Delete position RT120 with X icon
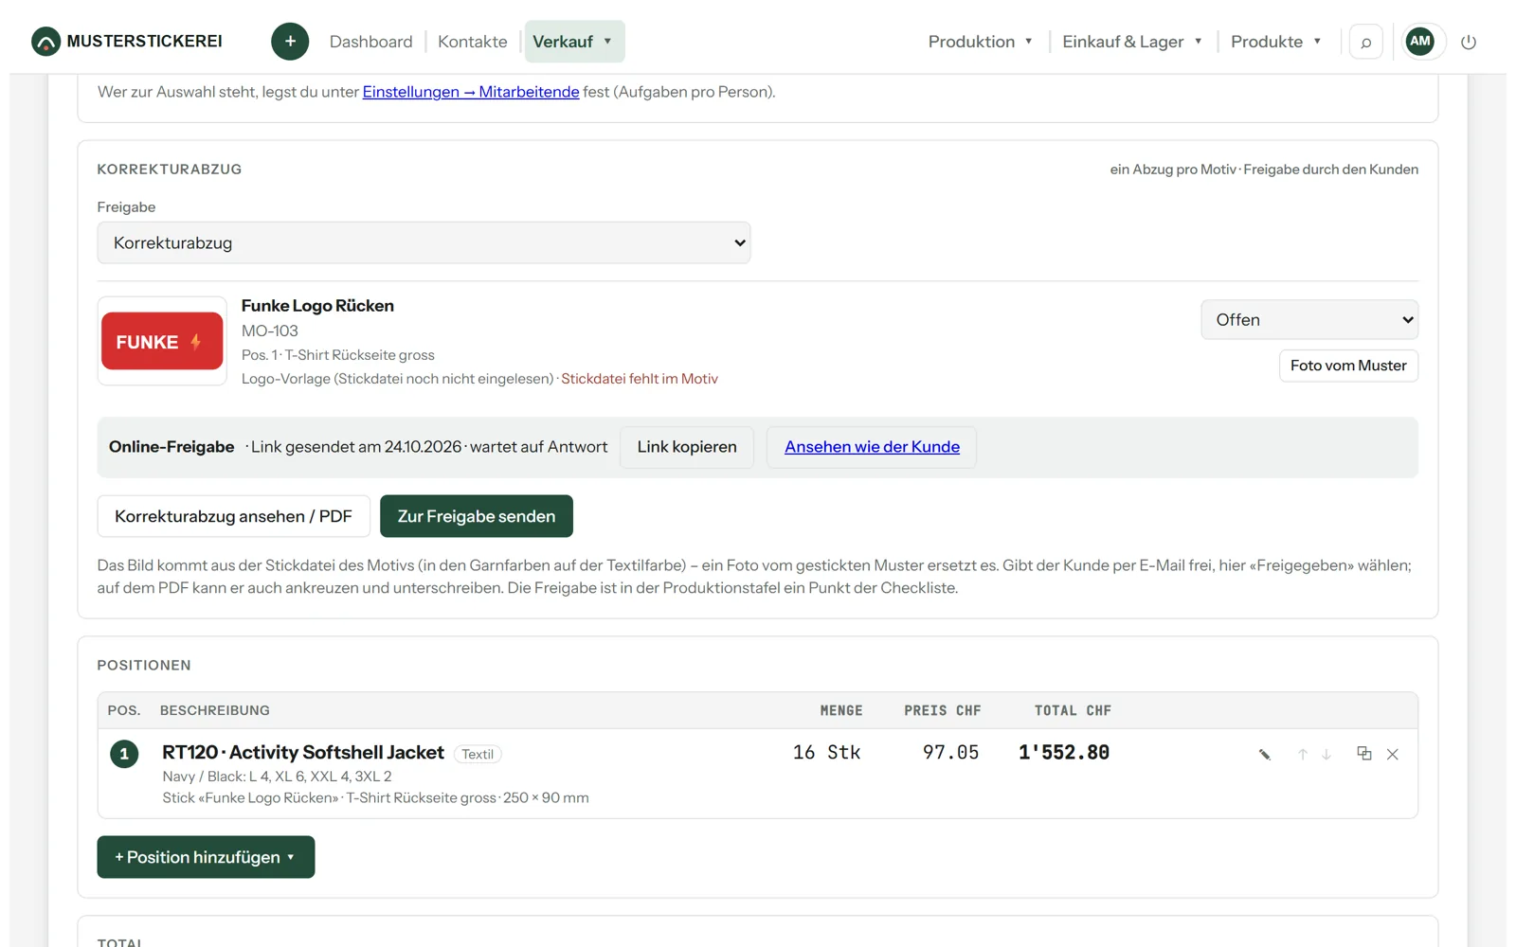Viewport: 1516px width, 947px height. tap(1393, 754)
